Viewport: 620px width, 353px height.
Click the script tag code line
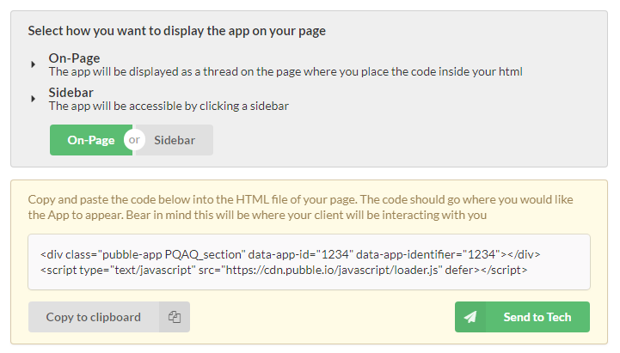(283, 270)
